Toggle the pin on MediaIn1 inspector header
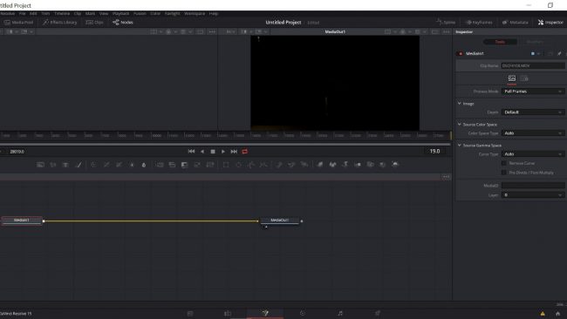Screen dimensions: 567x319 coord(559,53)
